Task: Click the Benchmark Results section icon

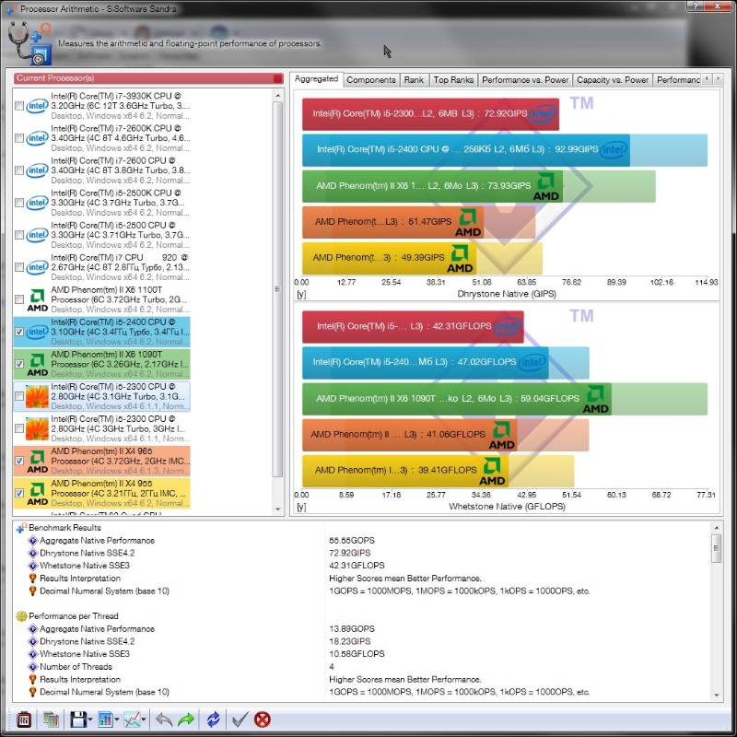Action: click(x=21, y=528)
